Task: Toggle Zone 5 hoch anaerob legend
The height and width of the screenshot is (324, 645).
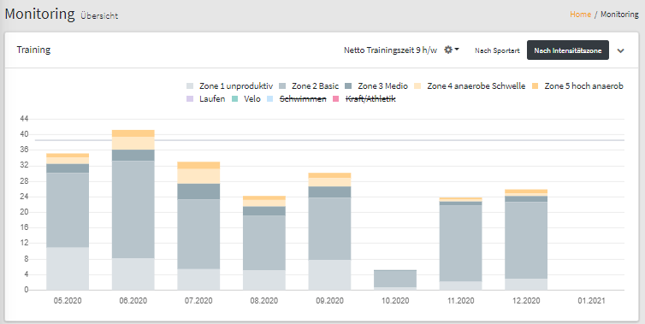Action: (x=577, y=86)
